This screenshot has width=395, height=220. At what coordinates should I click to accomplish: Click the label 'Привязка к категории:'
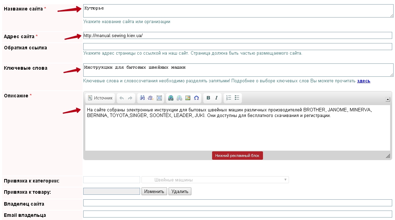coord(32,181)
